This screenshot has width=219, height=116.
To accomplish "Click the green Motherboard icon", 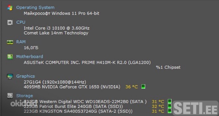I will click(10, 57).
